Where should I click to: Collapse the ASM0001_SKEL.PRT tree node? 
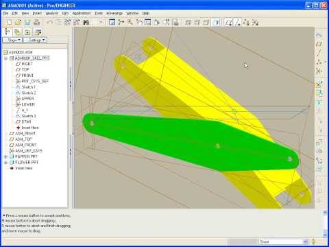coord(5,58)
